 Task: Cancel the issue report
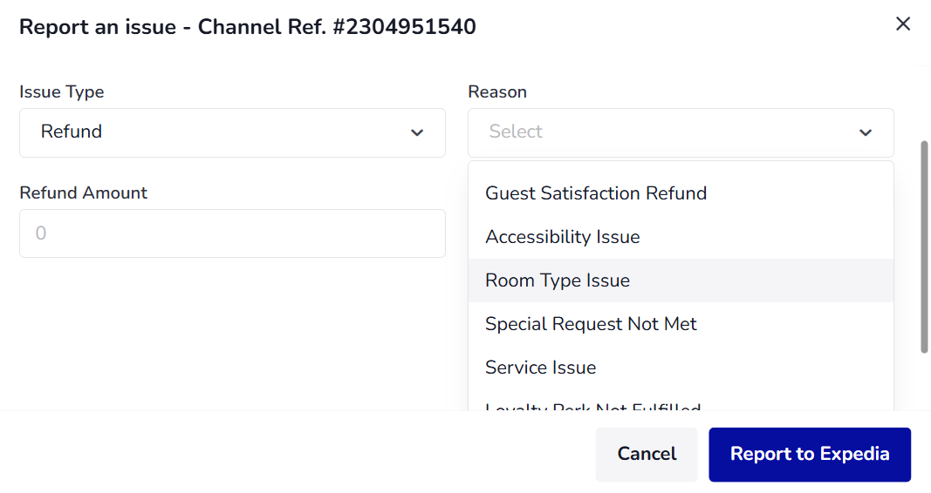647,455
